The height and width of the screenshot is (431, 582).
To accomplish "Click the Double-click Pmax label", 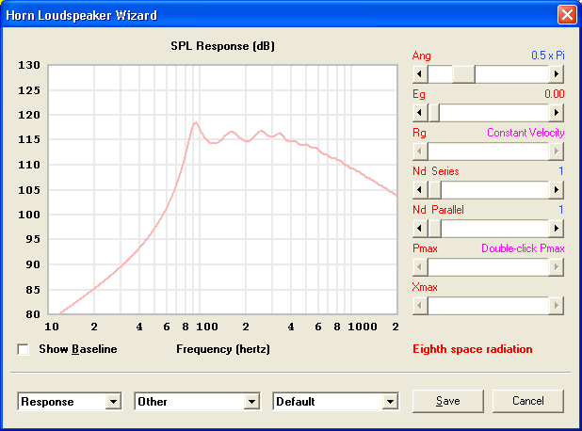I will point(523,248).
